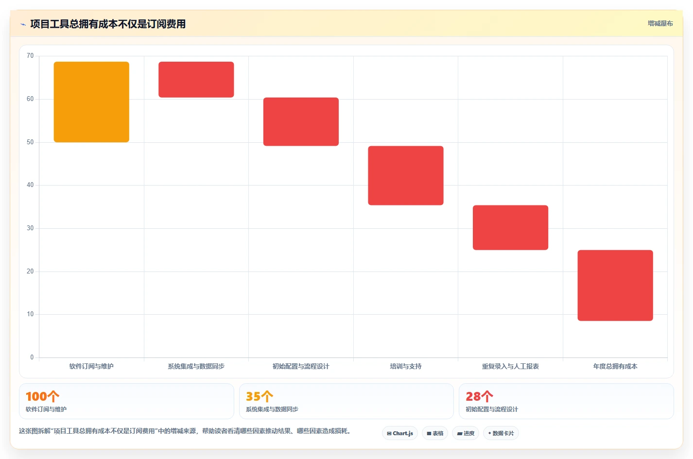
Task: Open the 100个 软件订阅与维护 data card
Action: point(126,401)
